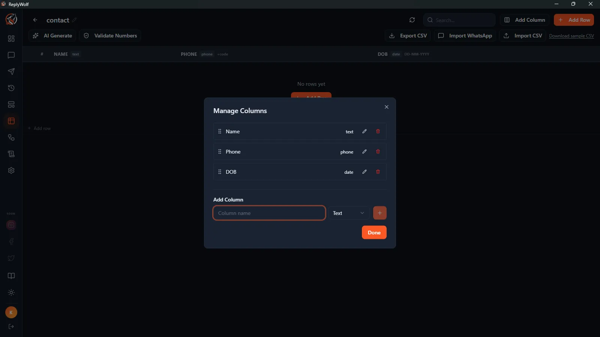Grab the Name row drag handle
Viewport: 600px width, 337px height.
point(220,131)
